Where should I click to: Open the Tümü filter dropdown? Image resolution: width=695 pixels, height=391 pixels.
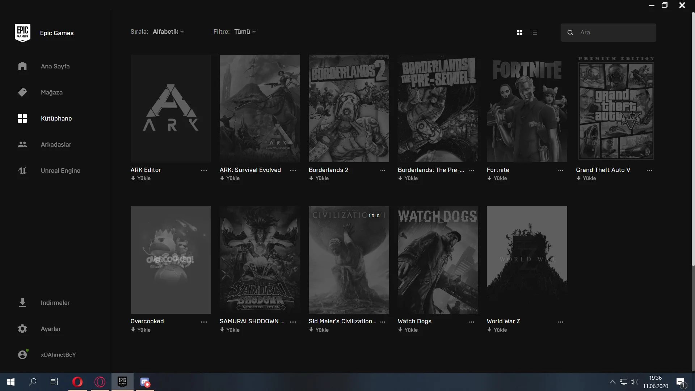pyautogui.click(x=245, y=31)
